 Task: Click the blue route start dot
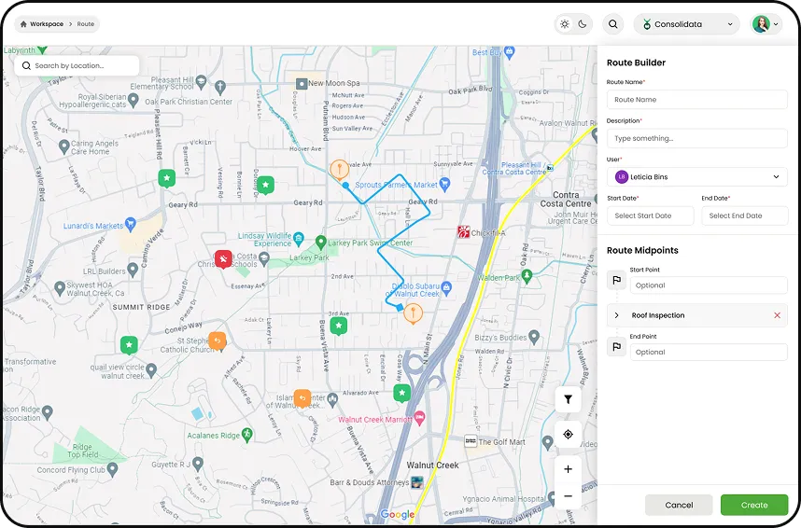[345, 185]
